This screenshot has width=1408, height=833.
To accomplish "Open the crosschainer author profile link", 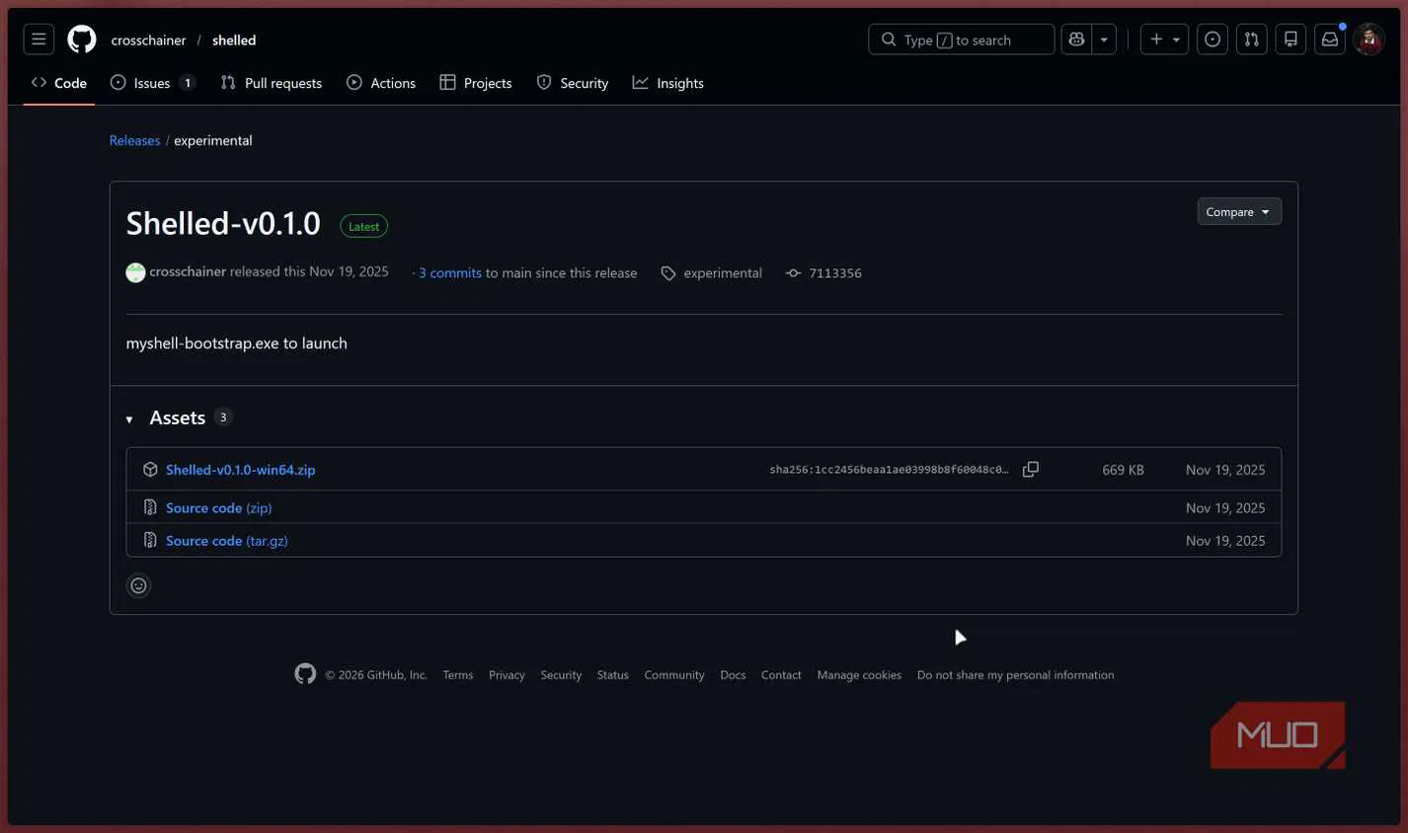I will click(188, 271).
